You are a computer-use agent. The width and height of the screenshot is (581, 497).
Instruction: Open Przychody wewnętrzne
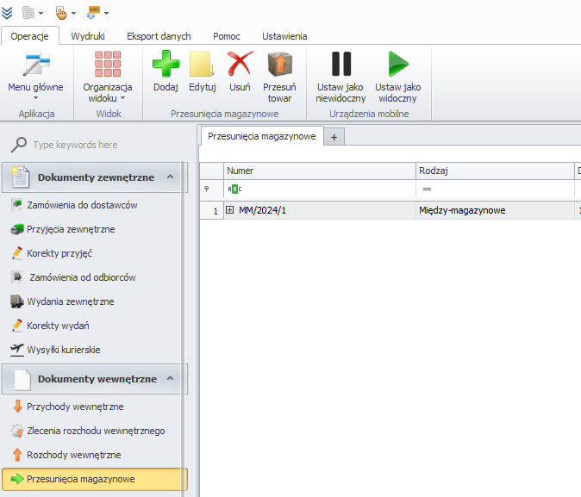pyautogui.click(x=75, y=407)
